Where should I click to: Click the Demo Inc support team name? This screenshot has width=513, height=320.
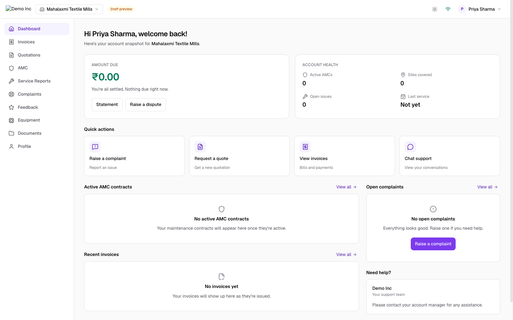coord(382,288)
